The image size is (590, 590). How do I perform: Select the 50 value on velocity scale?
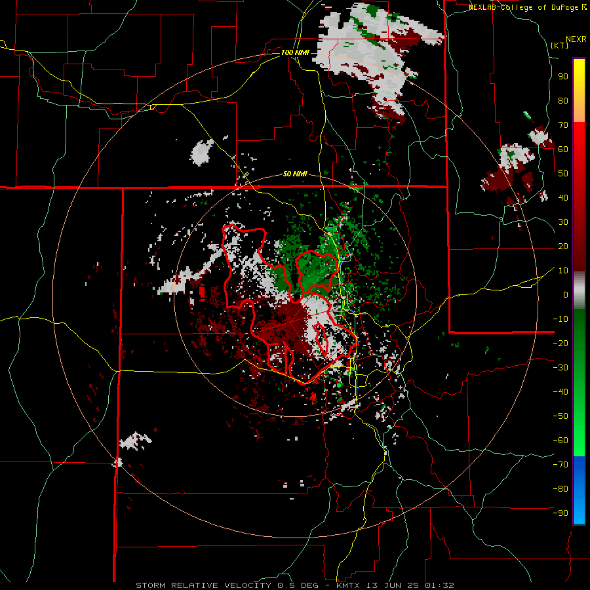(563, 174)
